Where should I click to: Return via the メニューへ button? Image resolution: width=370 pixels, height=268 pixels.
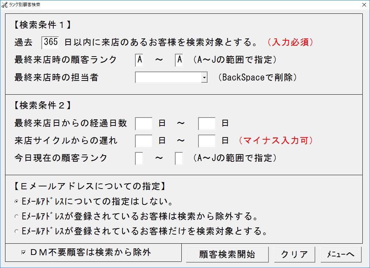point(341,255)
